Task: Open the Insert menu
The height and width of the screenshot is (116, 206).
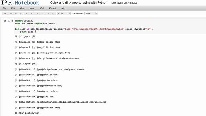Action: click(33, 8)
